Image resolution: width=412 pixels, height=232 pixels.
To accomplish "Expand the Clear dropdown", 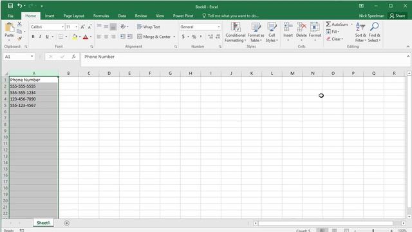I will (x=342, y=39).
